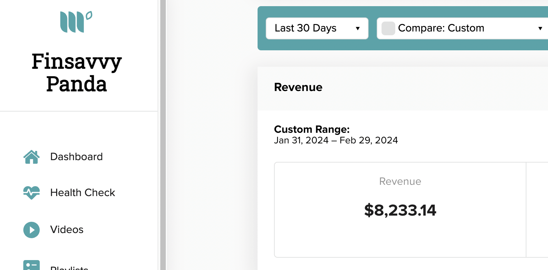
Task: Click the Finsavvy Panda channel name
Action: coord(77,73)
